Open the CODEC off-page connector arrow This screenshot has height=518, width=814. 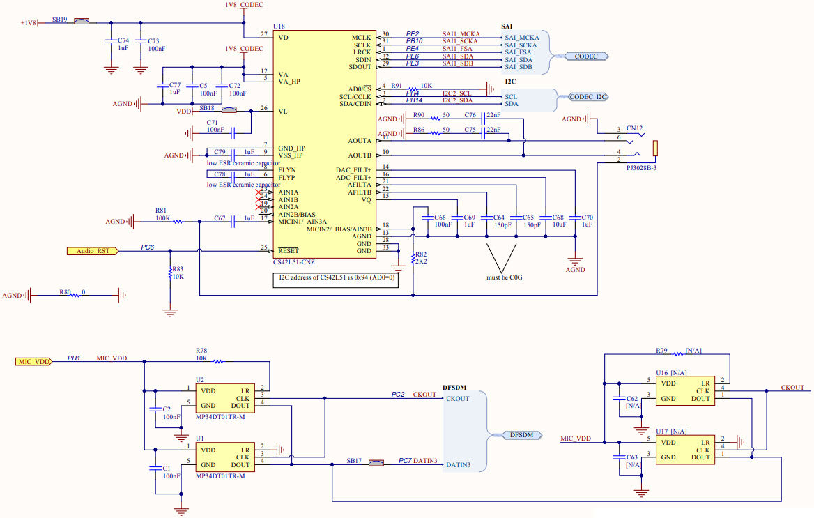[585, 57]
